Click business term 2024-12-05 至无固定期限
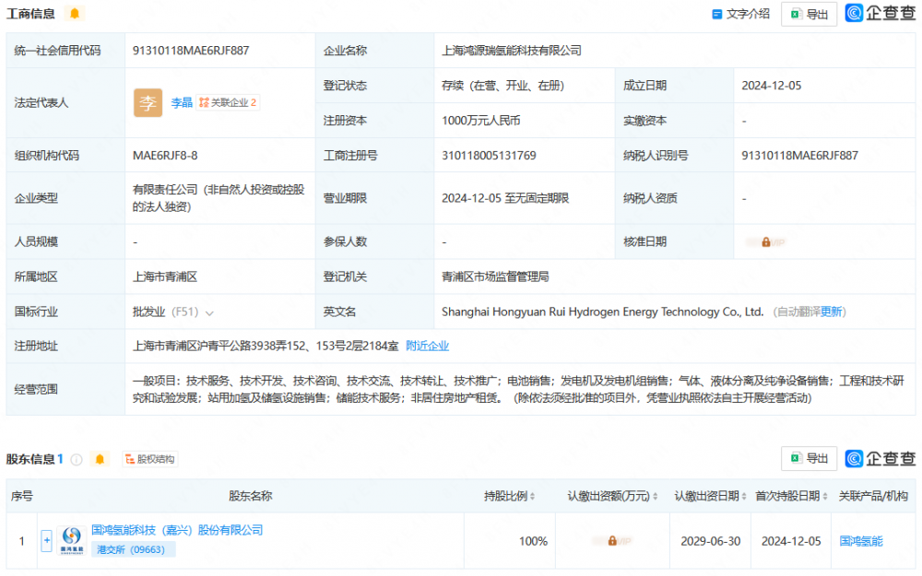The height and width of the screenshot is (576, 922). (x=505, y=198)
